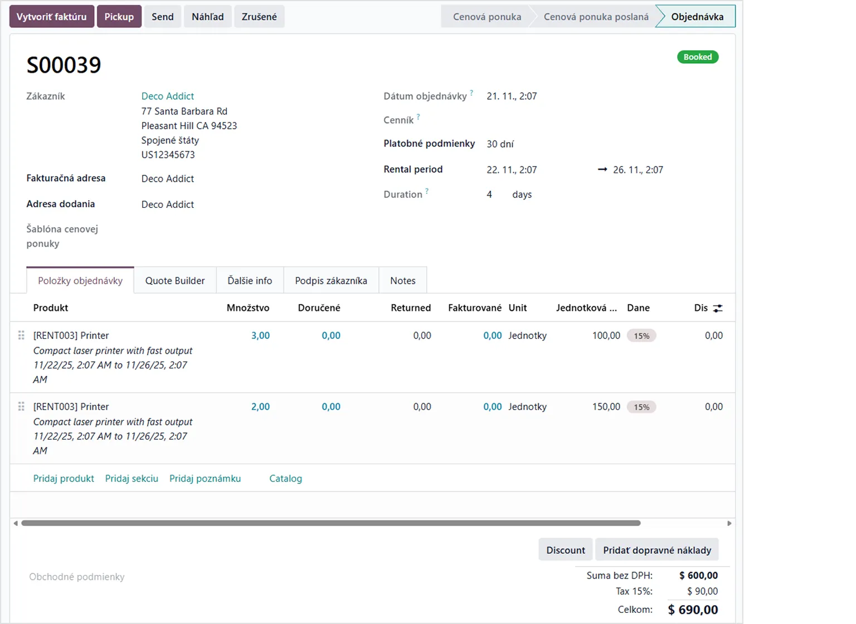The width and height of the screenshot is (856, 624).
Task: Select the Cenová ponuka status stage
Action: tap(487, 17)
